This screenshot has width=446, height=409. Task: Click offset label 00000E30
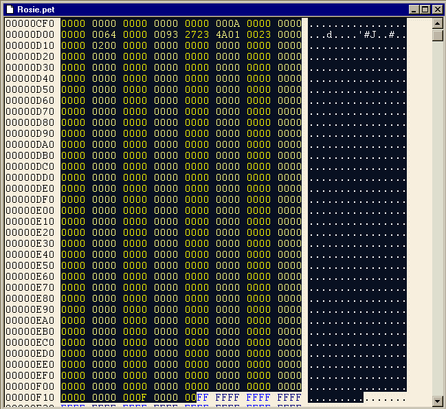(30, 243)
